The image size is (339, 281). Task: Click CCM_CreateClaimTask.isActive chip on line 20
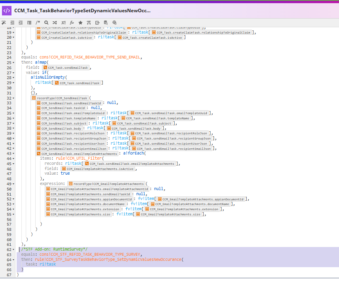point(65,38)
